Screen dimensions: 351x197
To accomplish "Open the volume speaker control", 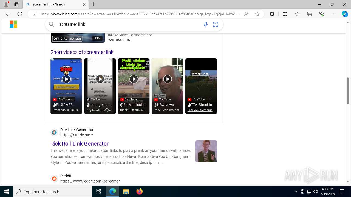I will point(316,192).
